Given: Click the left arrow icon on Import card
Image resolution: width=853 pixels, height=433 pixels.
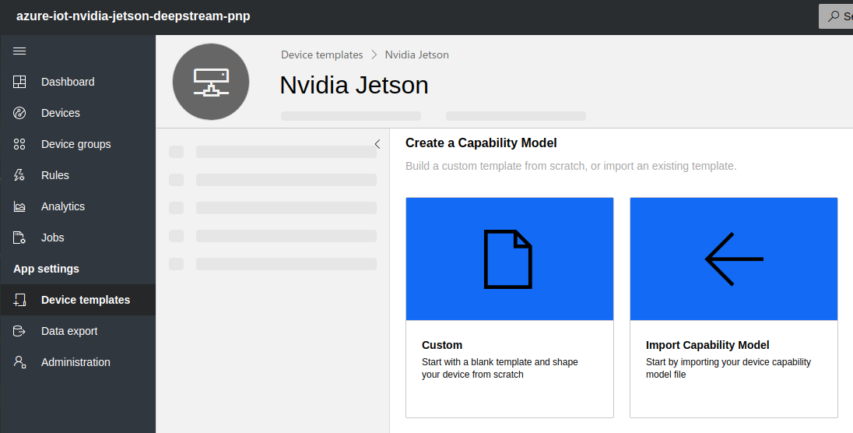Looking at the screenshot, I should click(734, 259).
